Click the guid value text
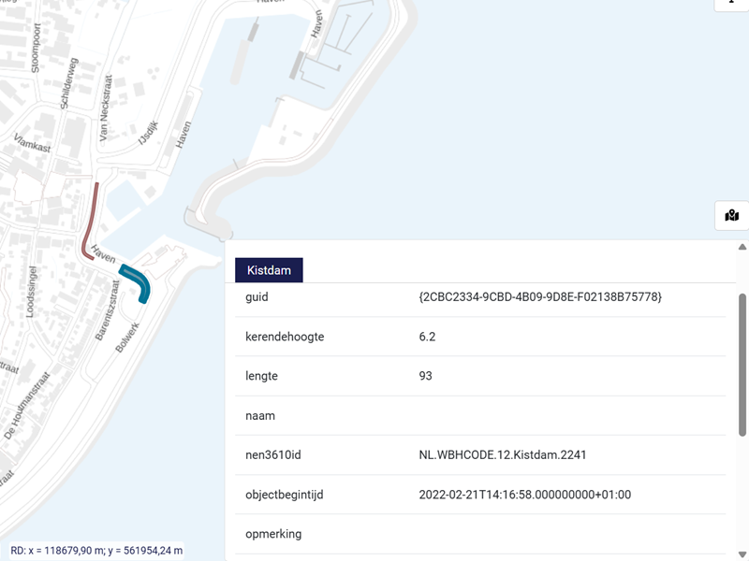 tap(540, 296)
